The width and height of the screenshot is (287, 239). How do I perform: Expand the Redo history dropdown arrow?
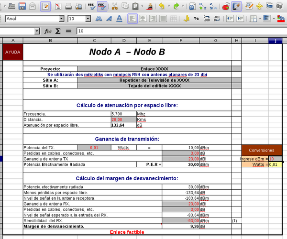click(x=183, y=6)
